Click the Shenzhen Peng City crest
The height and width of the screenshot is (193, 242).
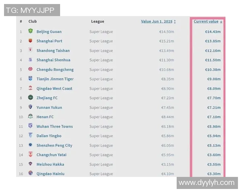[x=31, y=145]
